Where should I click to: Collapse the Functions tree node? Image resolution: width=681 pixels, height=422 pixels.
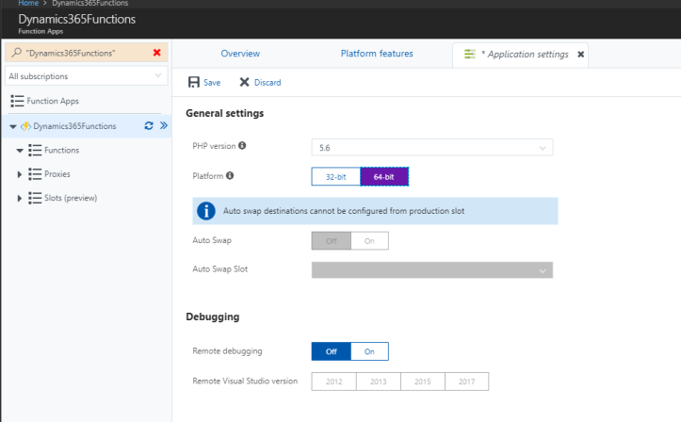tap(20, 151)
